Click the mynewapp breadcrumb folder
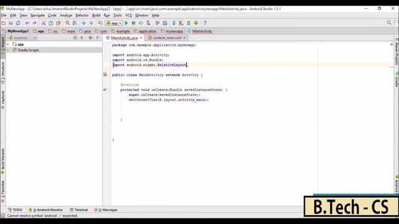 [172, 31]
